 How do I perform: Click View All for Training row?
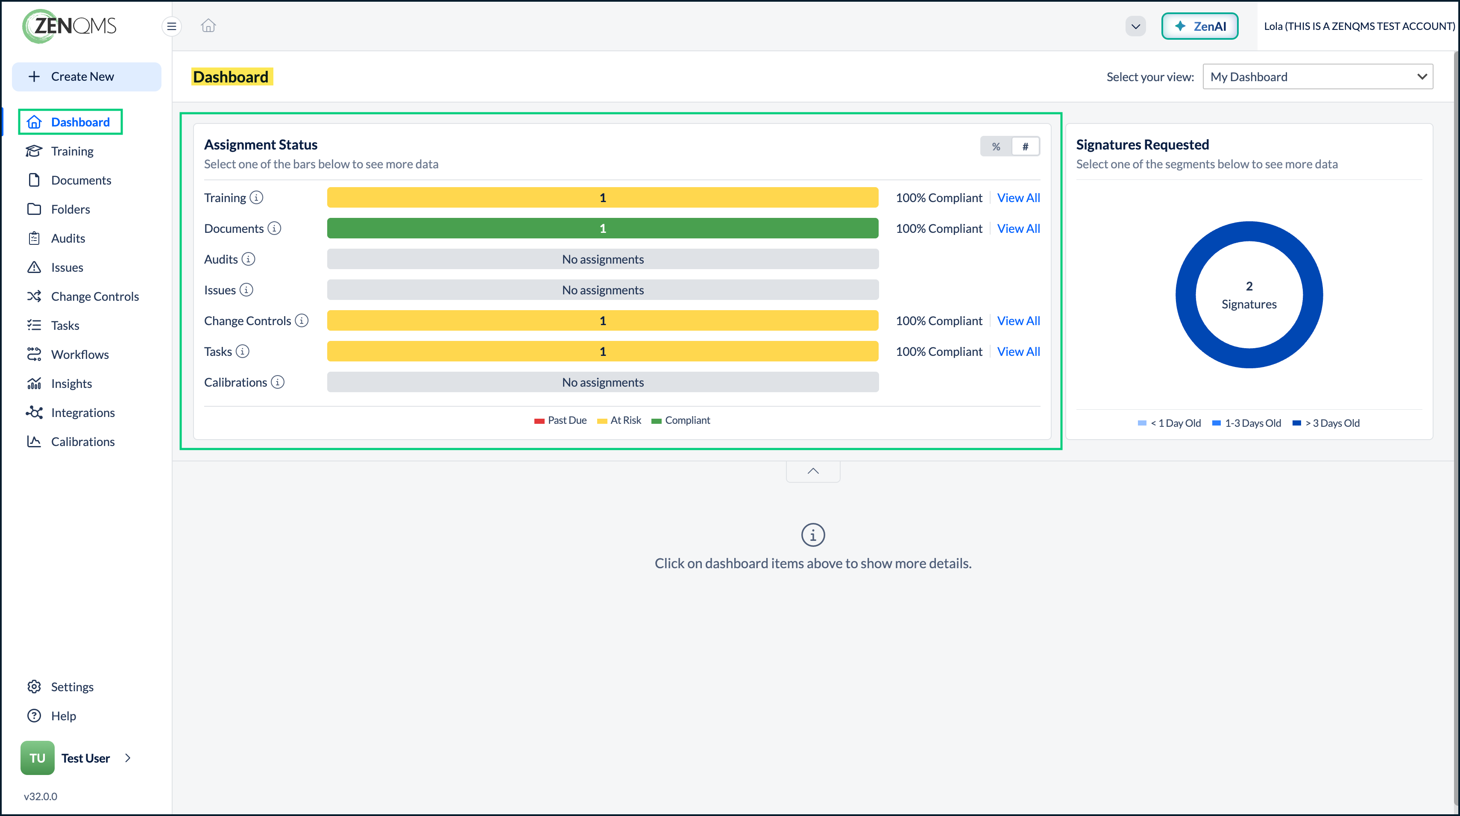(1018, 197)
